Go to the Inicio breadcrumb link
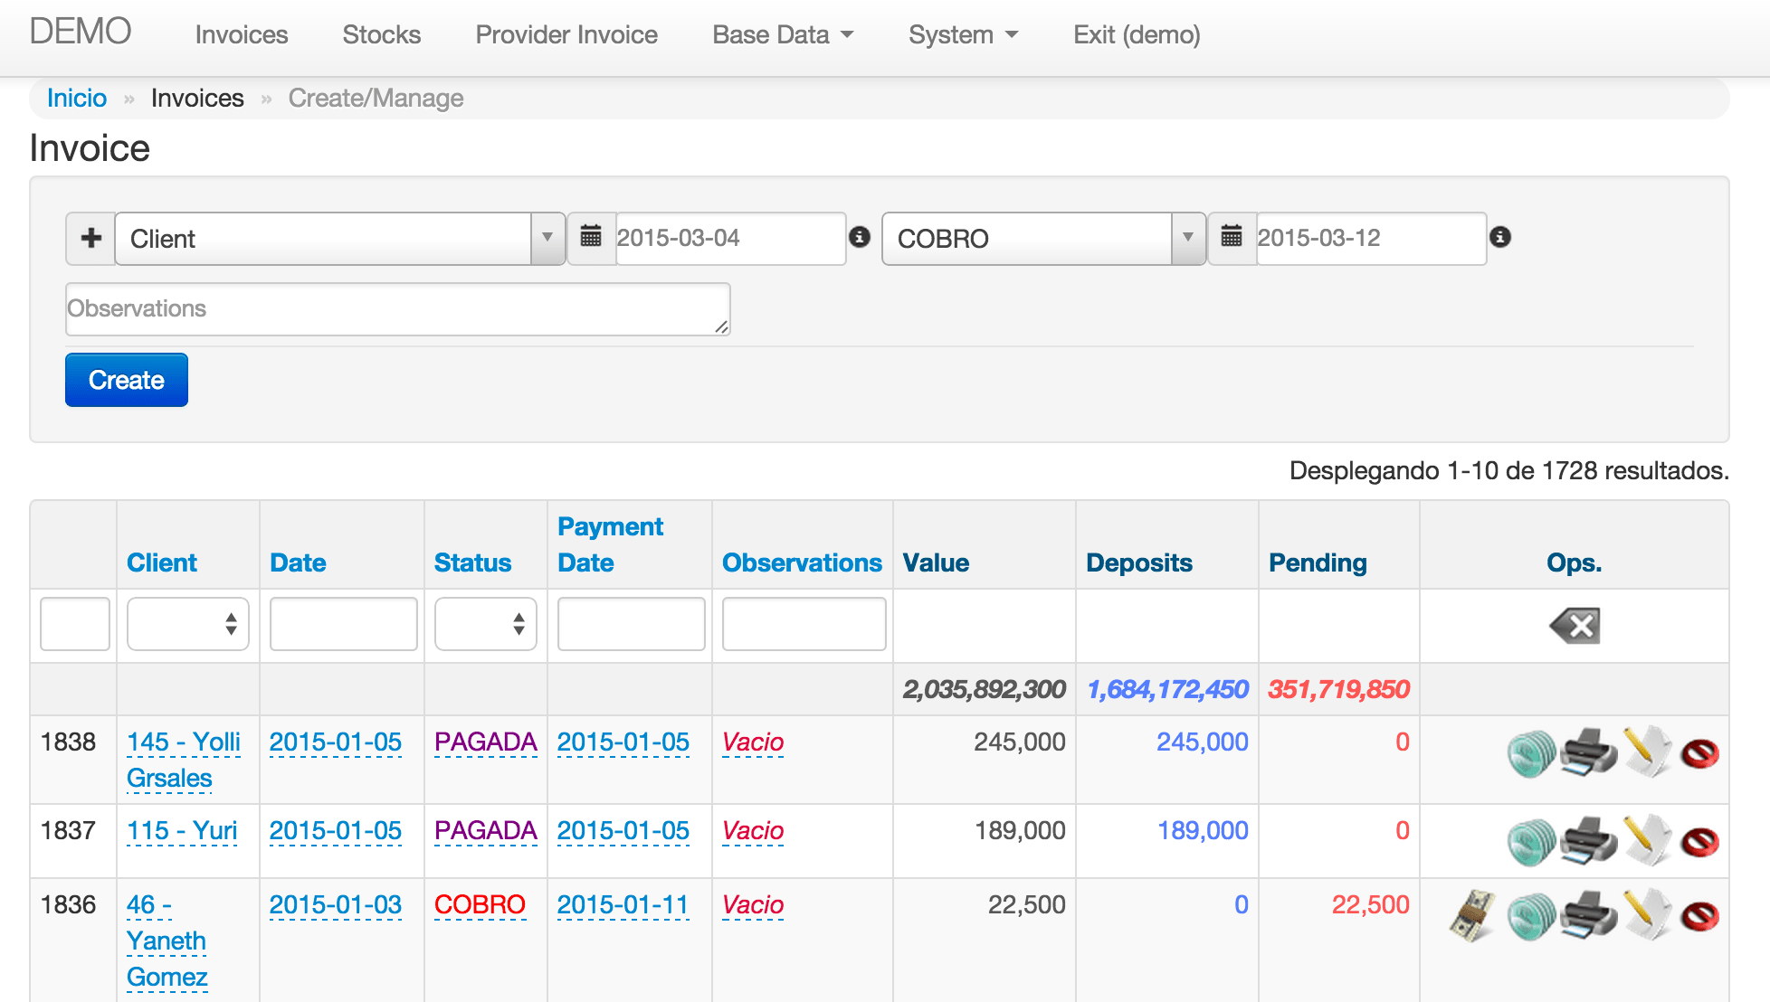 77,98
